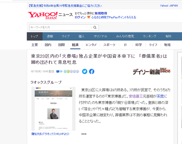Select the 国内 category
The image size is (182, 144).
tap(48, 45)
